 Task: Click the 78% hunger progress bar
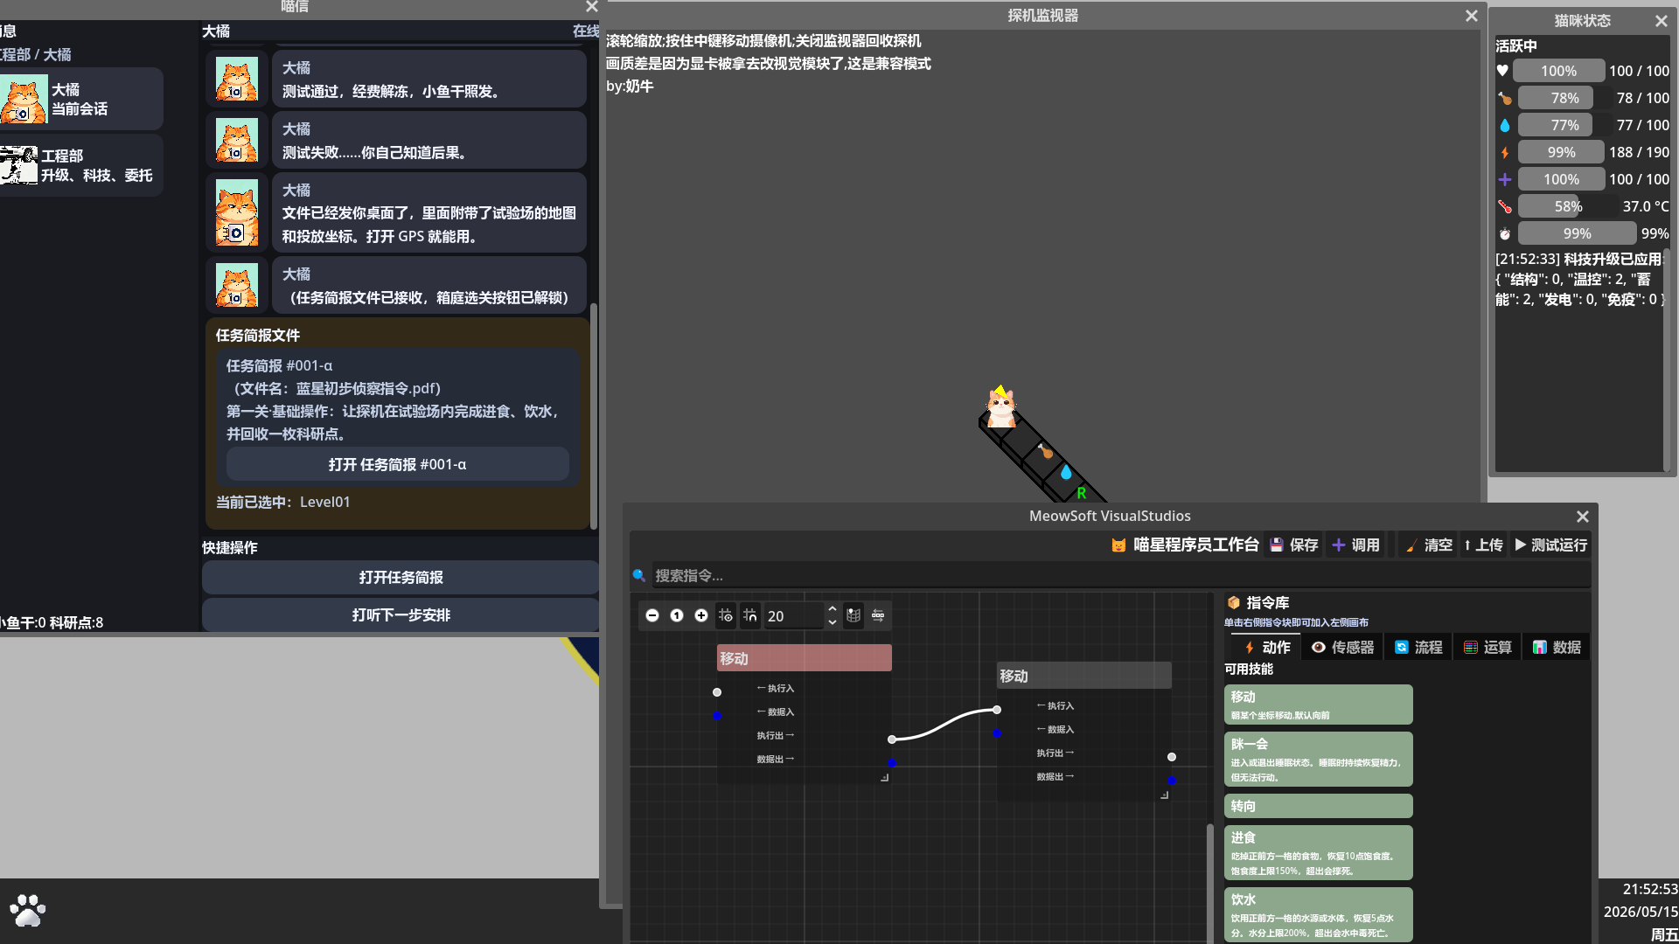[1564, 98]
